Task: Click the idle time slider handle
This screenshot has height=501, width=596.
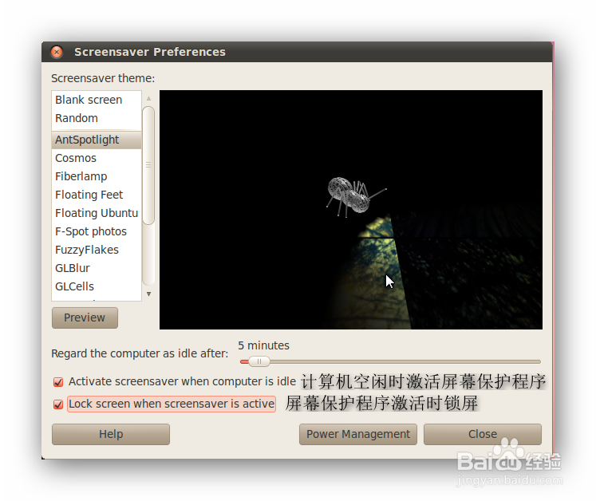Action: pyautogui.click(x=259, y=361)
